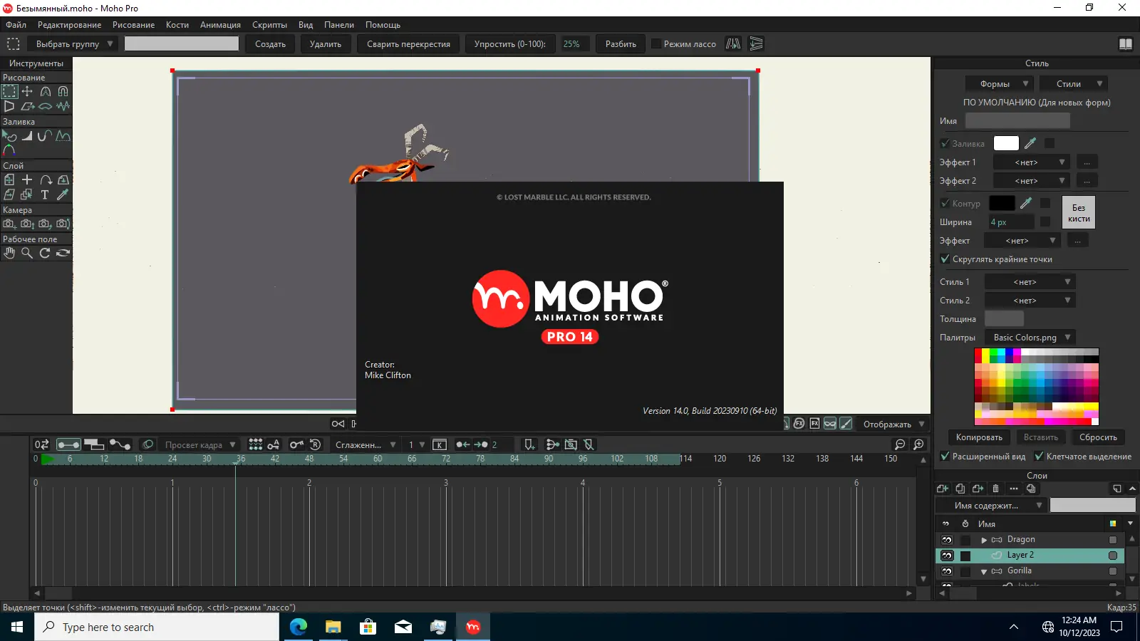1140x641 pixels.
Task: Hide the Dragon layer
Action: [x=947, y=540]
